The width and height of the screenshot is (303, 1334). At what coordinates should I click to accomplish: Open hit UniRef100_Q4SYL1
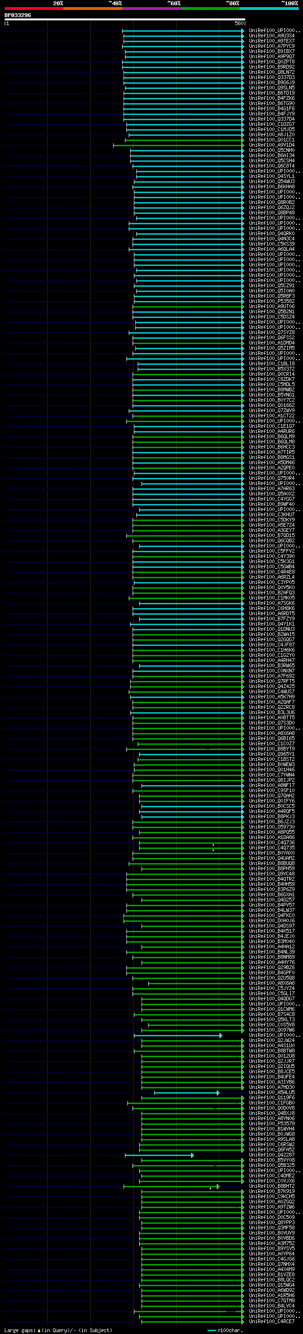pos(272,177)
